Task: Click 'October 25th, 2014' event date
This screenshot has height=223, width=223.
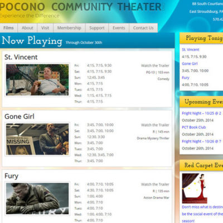Action: point(198,120)
